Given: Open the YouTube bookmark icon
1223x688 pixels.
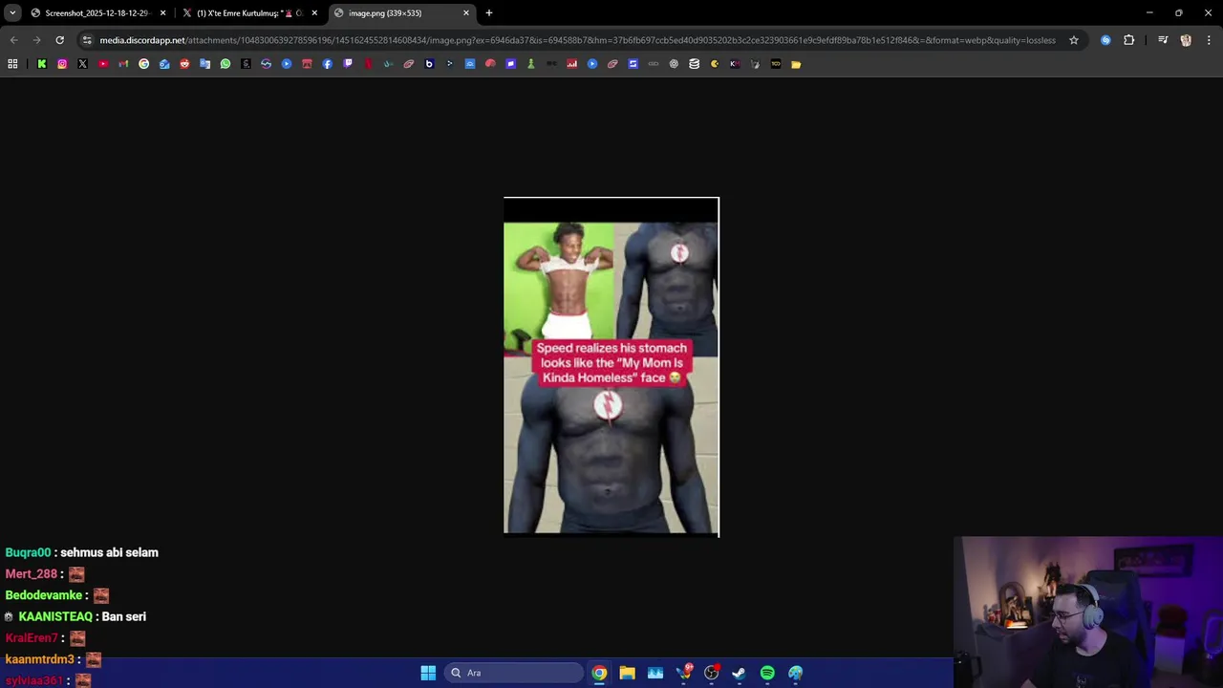Looking at the screenshot, I should 103,64.
